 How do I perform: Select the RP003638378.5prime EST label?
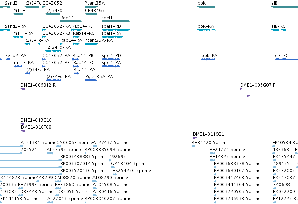click(237, 164)
